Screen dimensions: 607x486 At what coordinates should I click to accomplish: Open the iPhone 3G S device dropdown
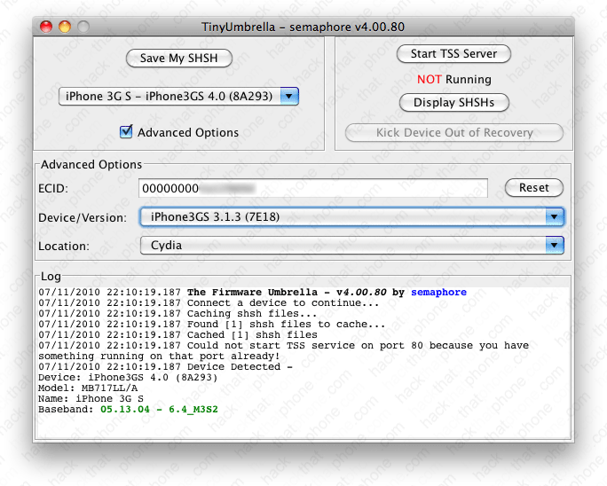178,96
